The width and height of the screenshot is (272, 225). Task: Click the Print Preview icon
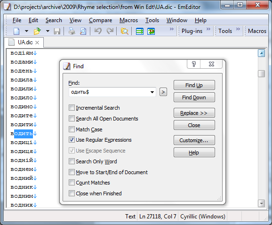[x=83, y=32]
